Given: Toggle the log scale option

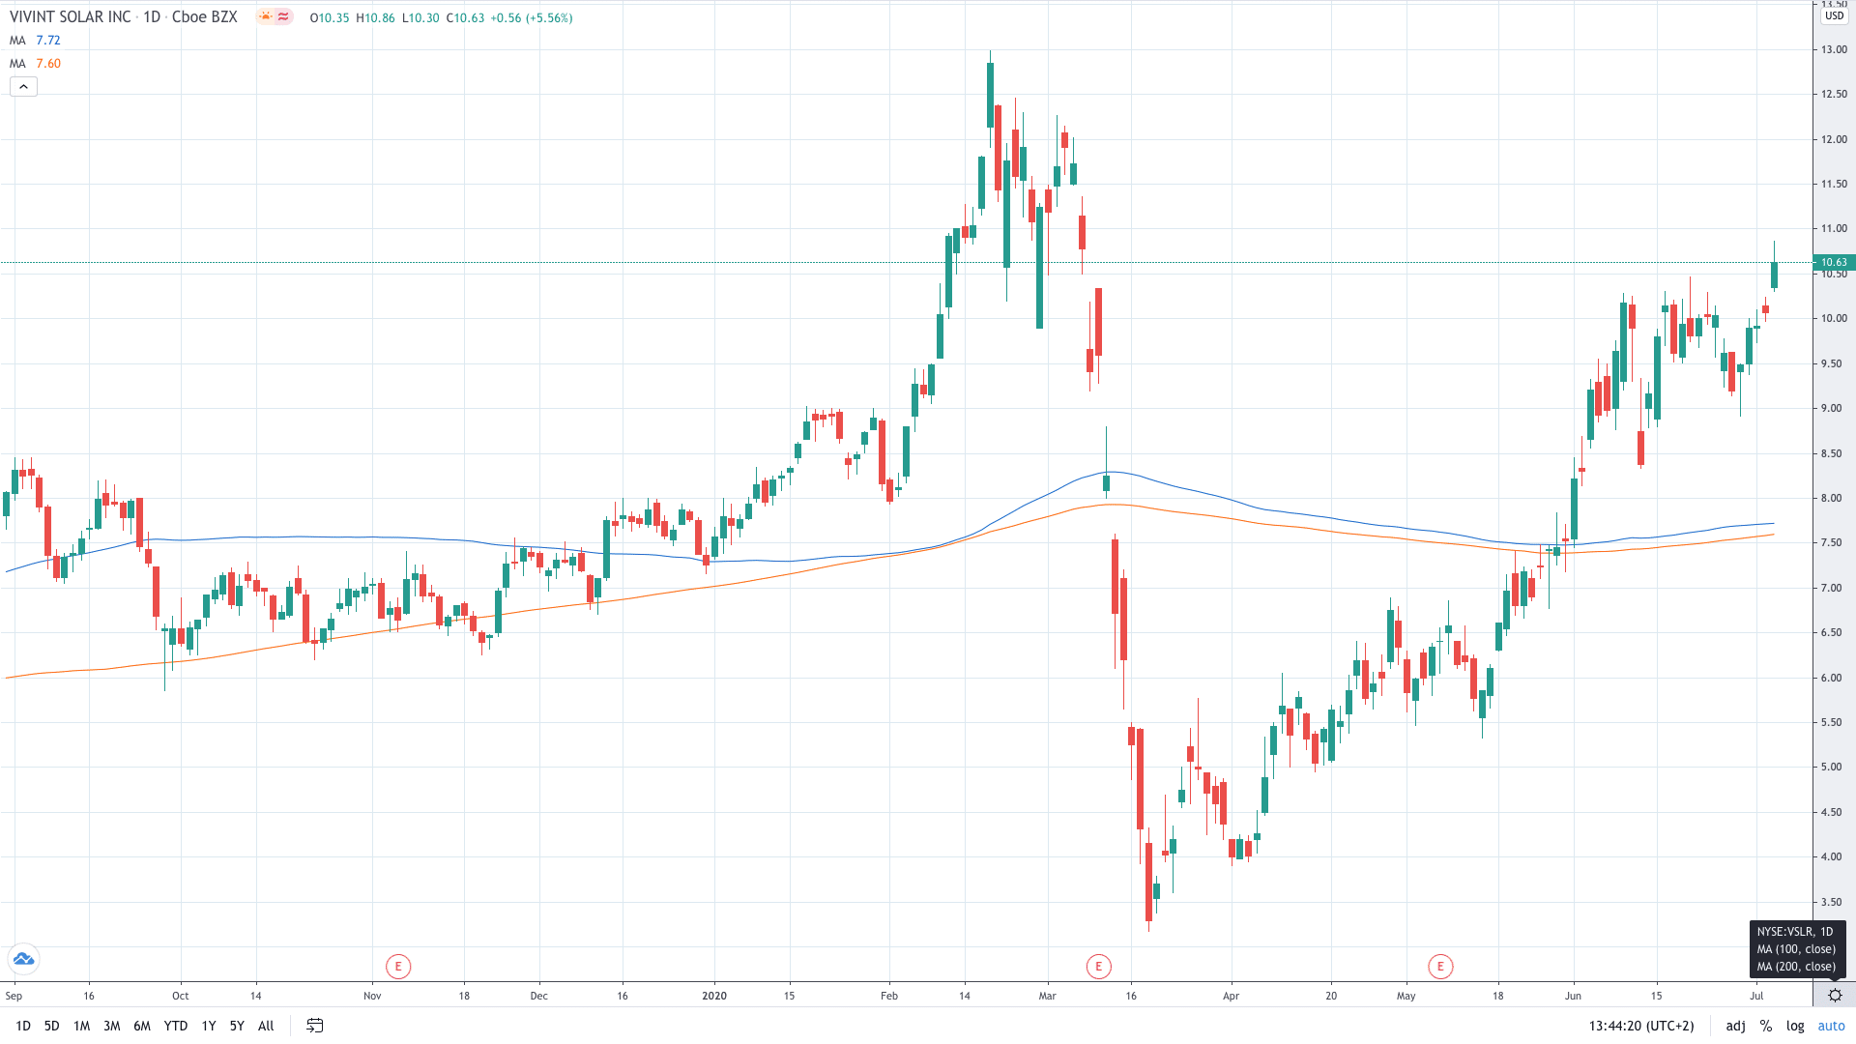Looking at the screenshot, I should [1795, 1026].
